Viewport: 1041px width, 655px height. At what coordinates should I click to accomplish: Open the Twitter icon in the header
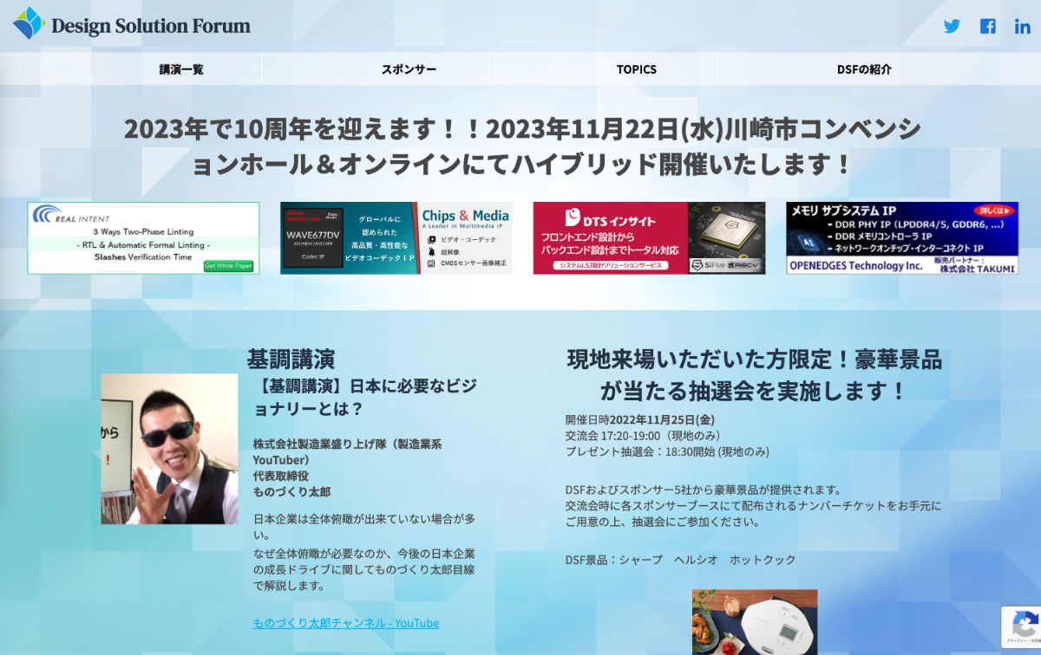(x=952, y=27)
